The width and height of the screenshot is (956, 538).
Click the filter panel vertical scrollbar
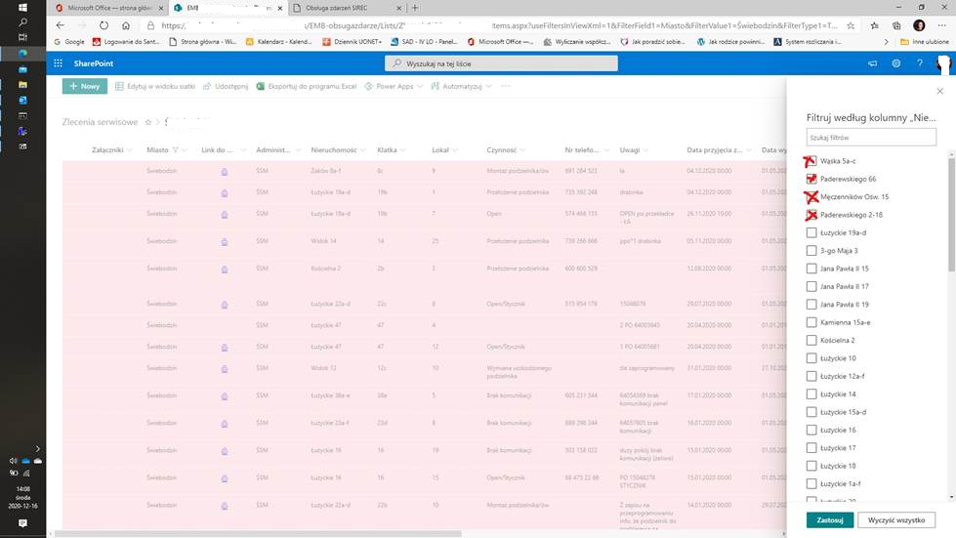click(951, 213)
